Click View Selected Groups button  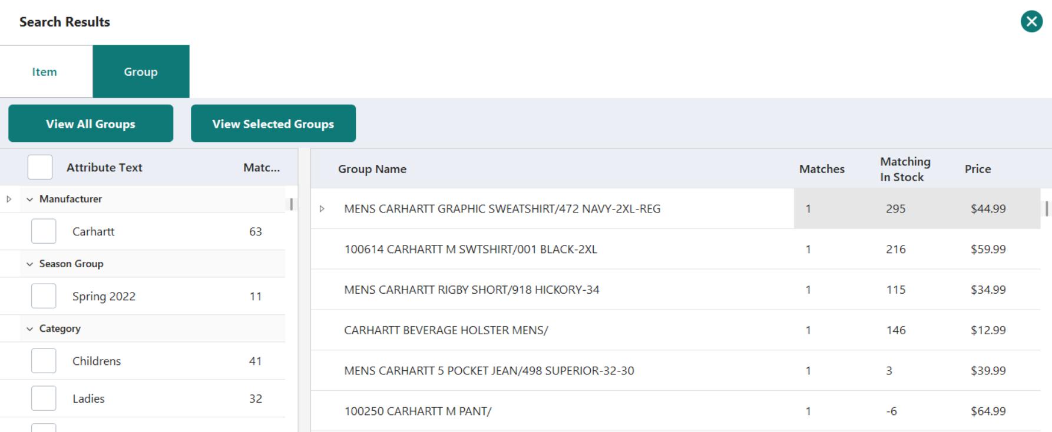tap(273, 124)
